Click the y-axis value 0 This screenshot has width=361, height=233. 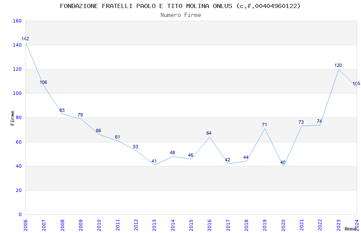pyautogui.click(x=20, y=214)
